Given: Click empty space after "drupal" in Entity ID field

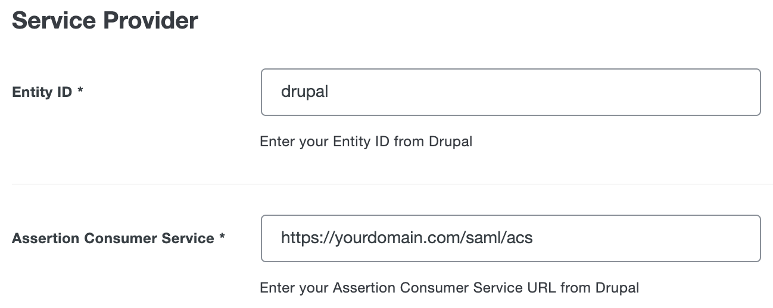Looking at the screenshot, I should (x=536, y=92).
